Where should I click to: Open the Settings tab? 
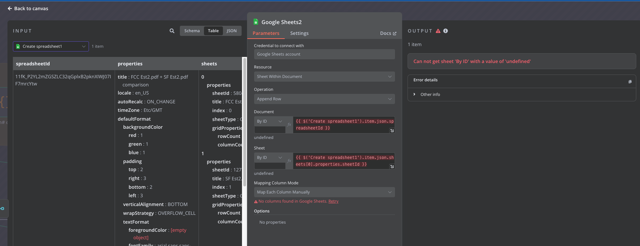click(x=299, y=33)
